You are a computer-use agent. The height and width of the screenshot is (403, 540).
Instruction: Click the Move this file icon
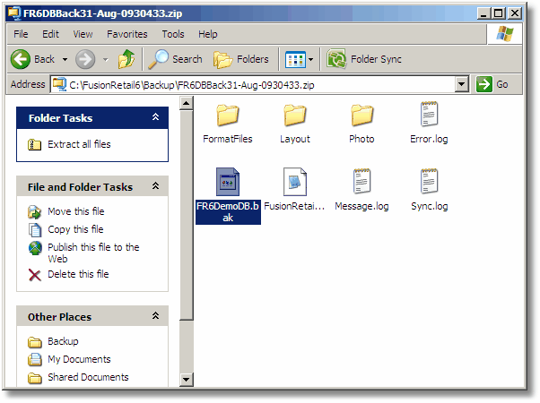pos(34,212)
